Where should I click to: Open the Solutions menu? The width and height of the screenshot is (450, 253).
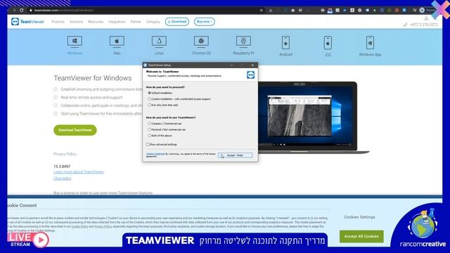[76, 22]
